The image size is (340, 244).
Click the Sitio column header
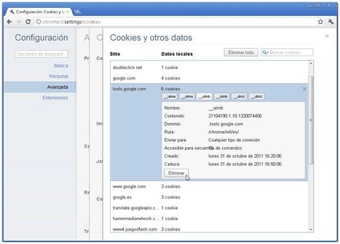[115, 54]
